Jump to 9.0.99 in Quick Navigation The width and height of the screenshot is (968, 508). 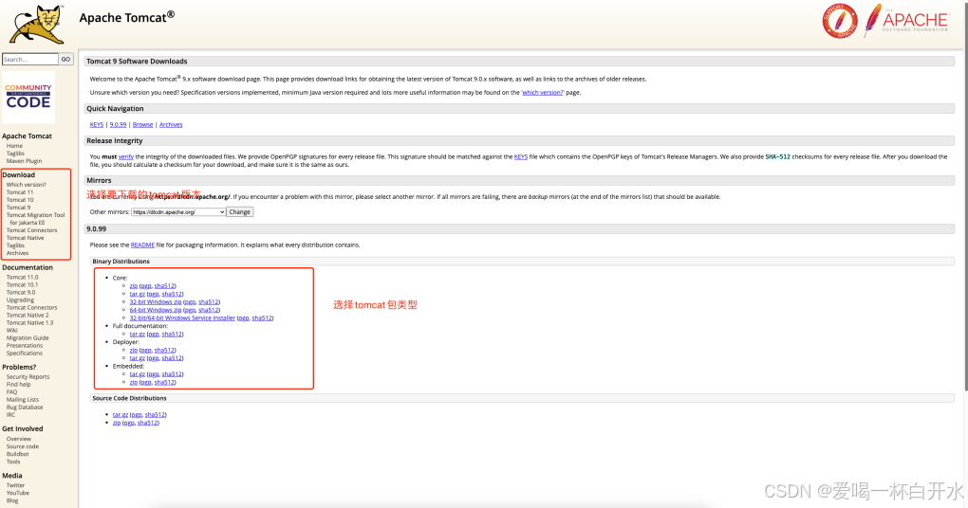click(x=118, y=124)
